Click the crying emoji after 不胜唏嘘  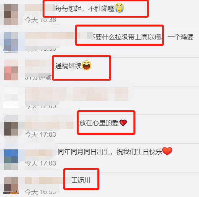coord(119,8)
